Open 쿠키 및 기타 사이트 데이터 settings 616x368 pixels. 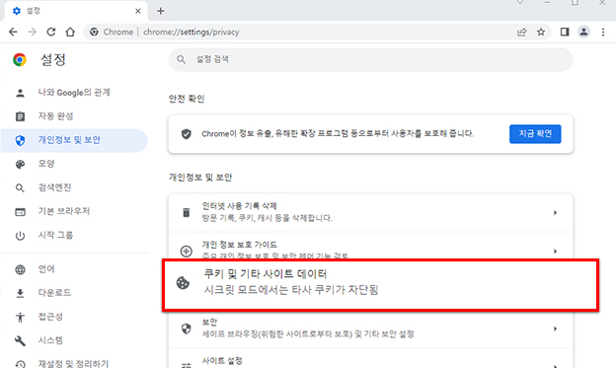click(380, 285)
